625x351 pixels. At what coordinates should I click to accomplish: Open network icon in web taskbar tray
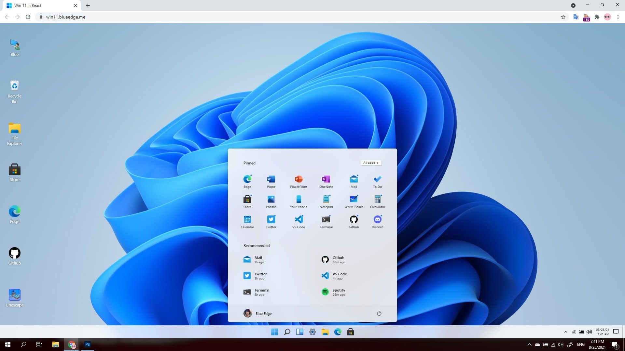click(x=574, y=332)
